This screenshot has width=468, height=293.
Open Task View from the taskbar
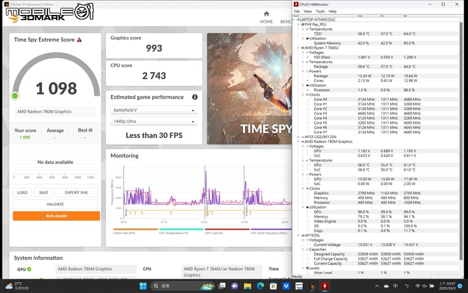click(222, 286)
